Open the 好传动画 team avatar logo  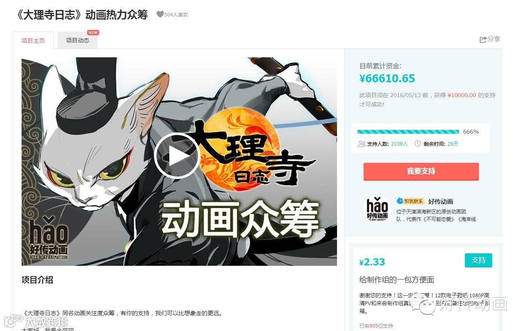377,209
